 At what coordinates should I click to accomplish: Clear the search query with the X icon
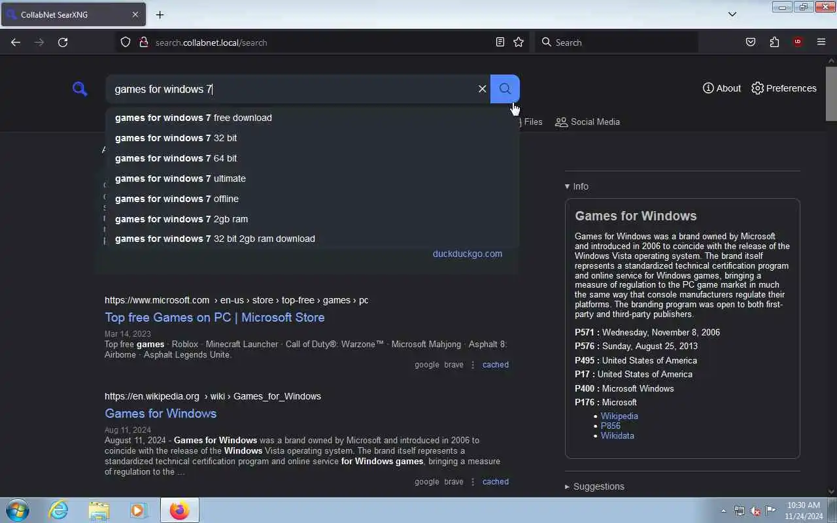[483, 89]
